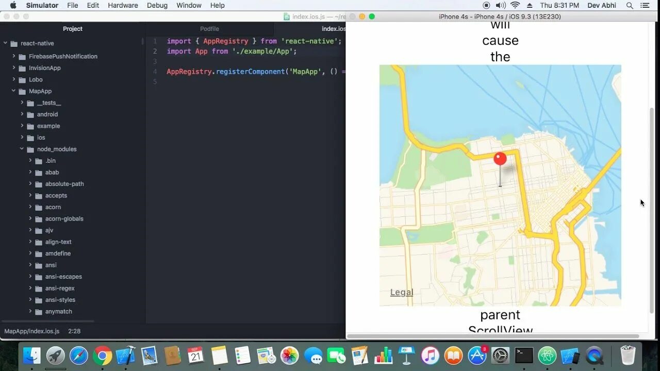
Task: Click the Thu 8:31 PM clock
Action: coord(559,5)
